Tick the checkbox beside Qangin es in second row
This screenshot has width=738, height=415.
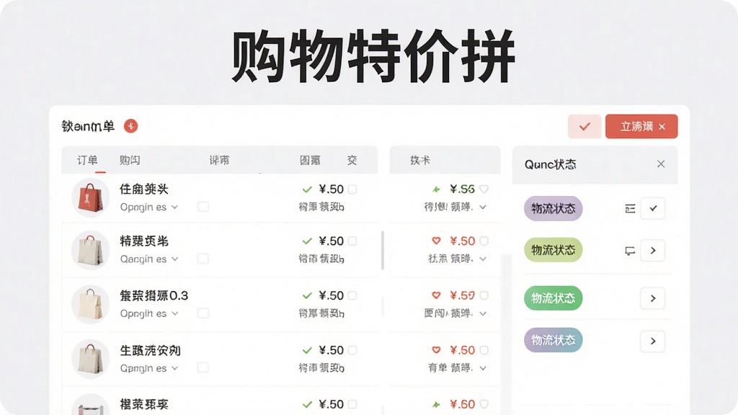[203, 259]
